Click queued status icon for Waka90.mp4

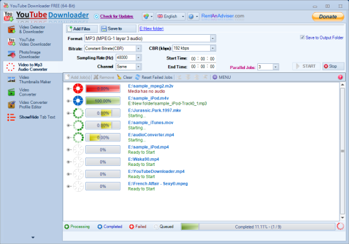[78, 162]
